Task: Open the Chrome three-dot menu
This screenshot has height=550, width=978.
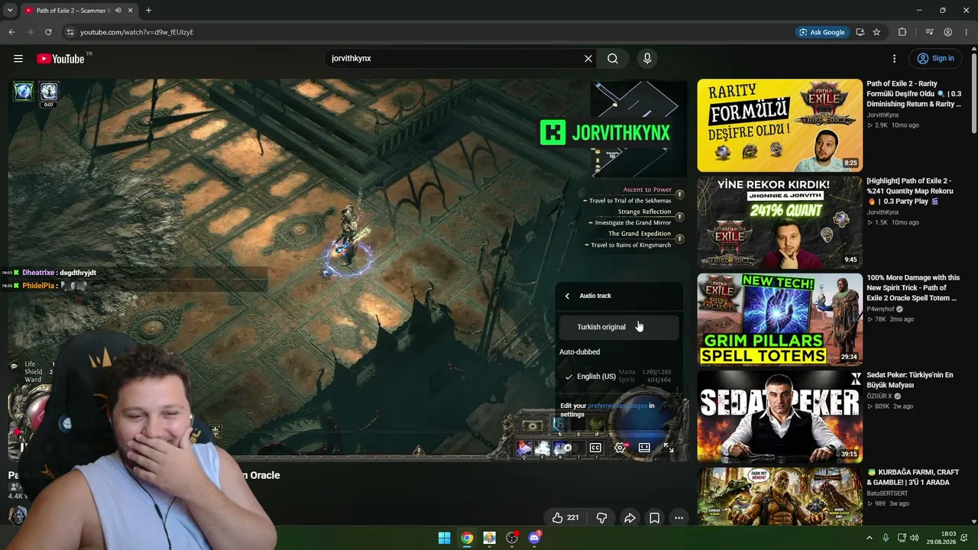Action: click(x=966, y=32)
